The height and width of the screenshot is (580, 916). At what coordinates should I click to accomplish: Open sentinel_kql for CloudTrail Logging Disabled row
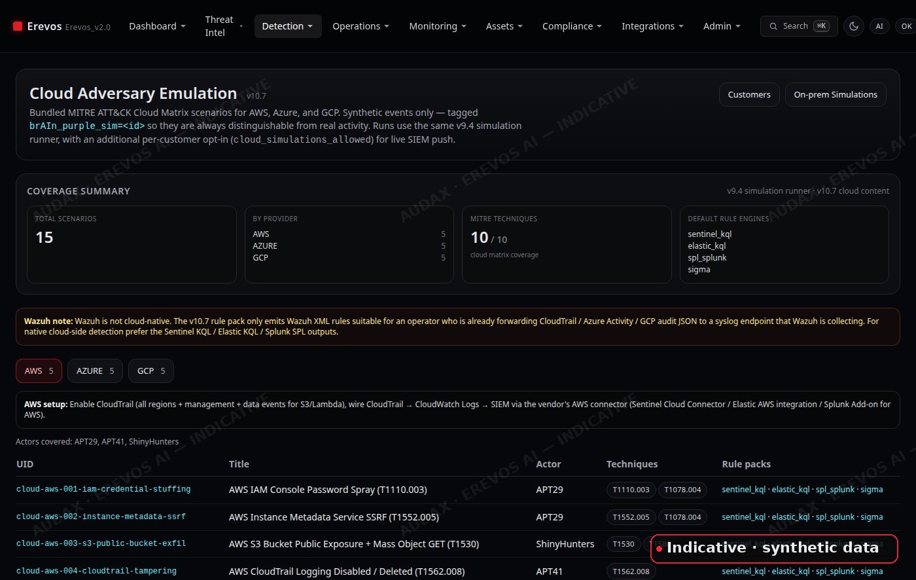point(743,571)
